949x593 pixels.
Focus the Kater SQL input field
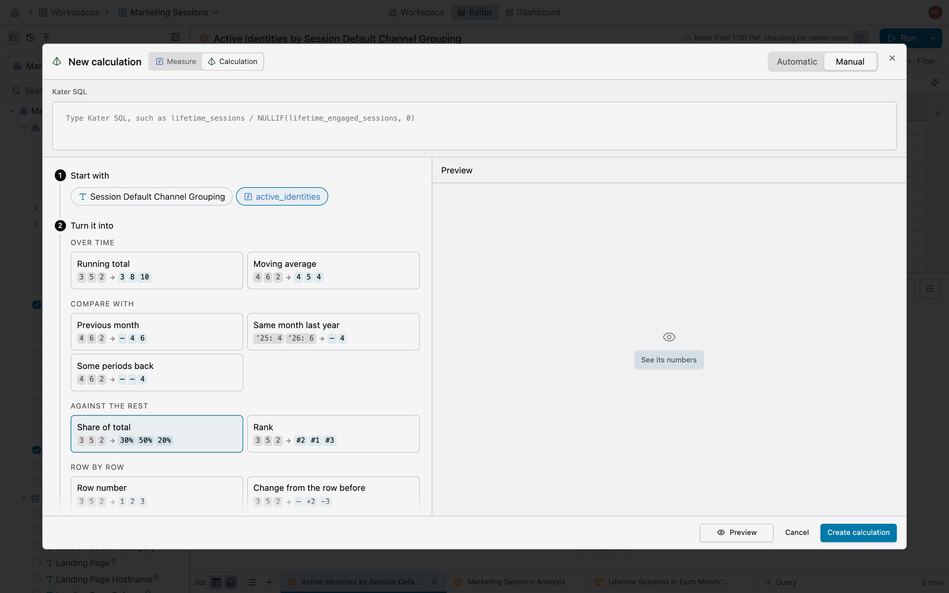tap(474, 126)
